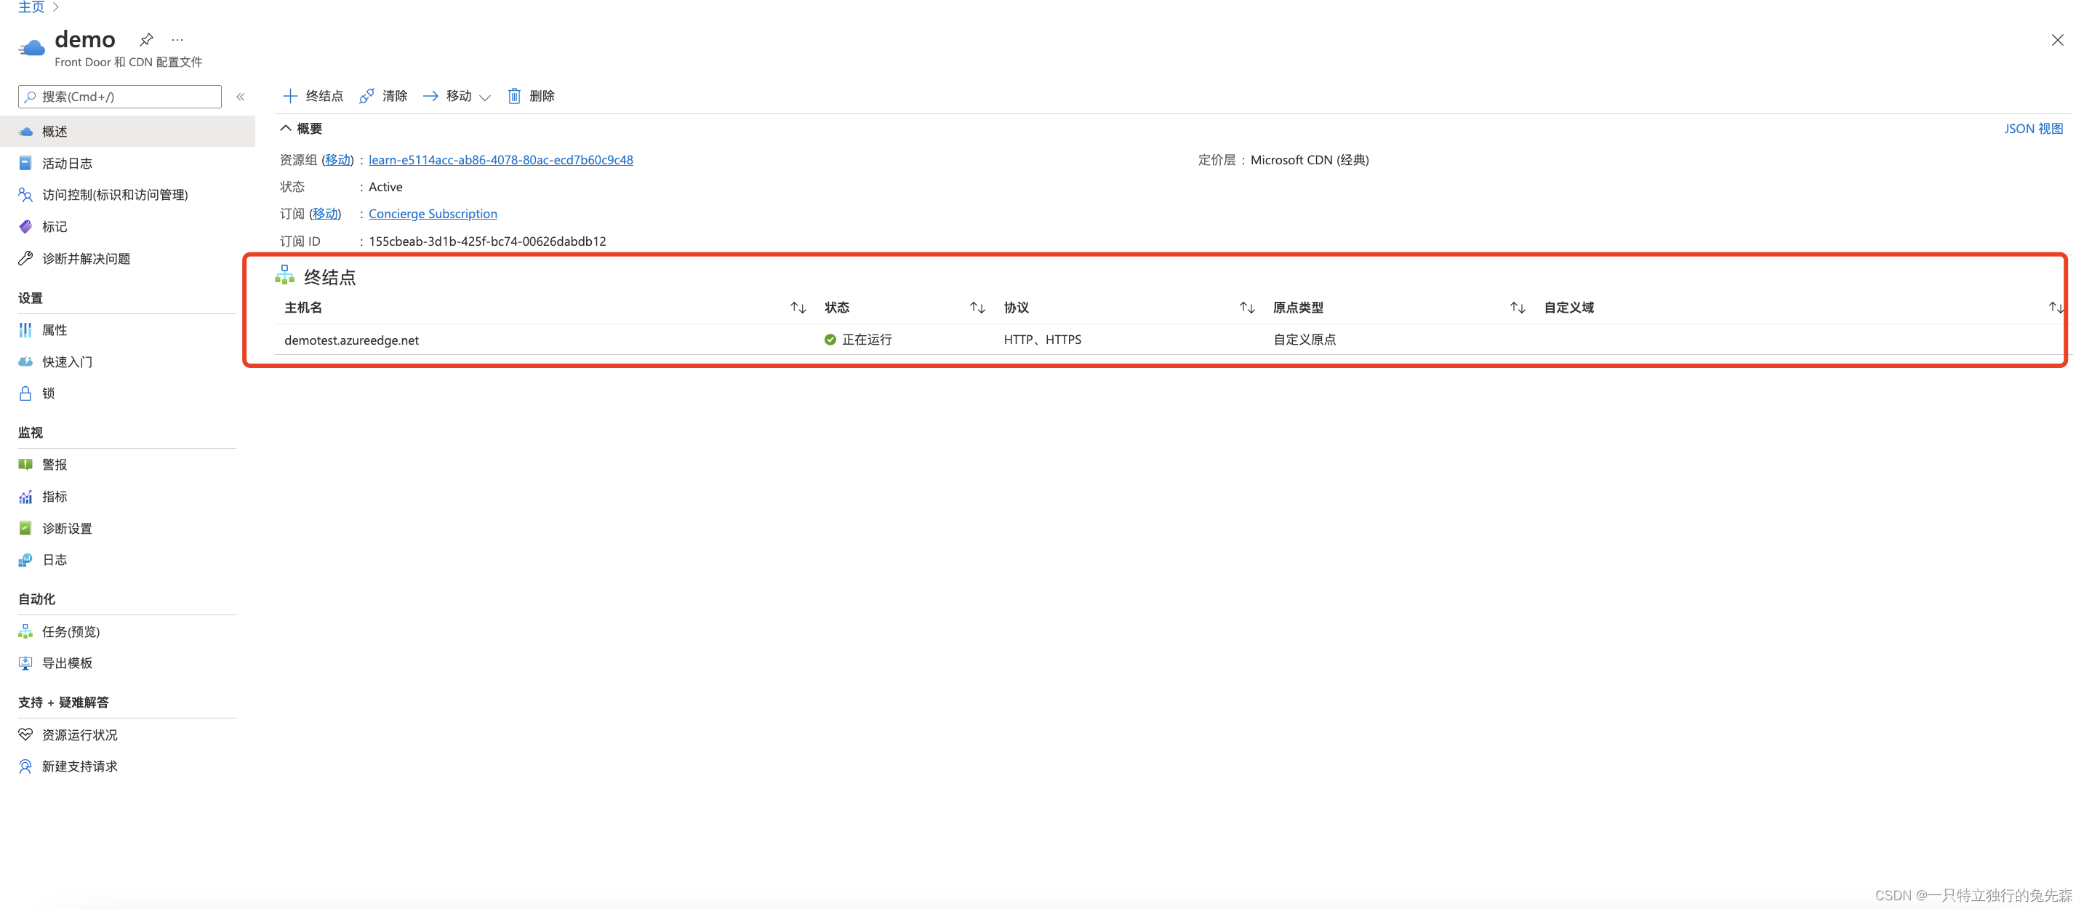Click the plus icon to add endpoint
2084x909 pixels.
[x=289, y=96]
